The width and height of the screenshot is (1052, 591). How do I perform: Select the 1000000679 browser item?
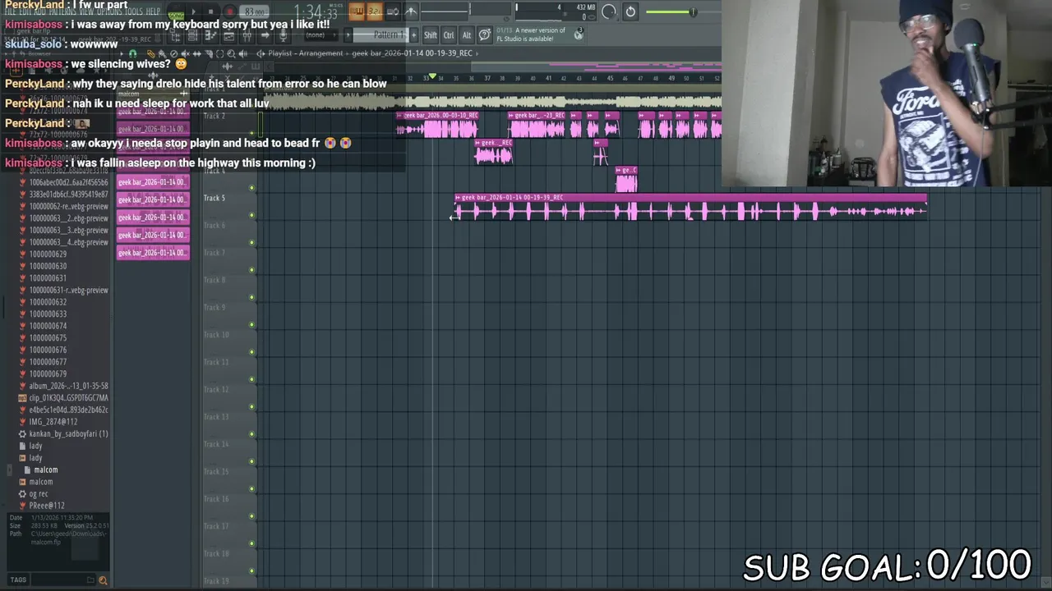[48, 373]
